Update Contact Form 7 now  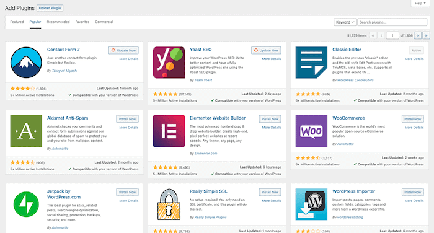coord(123,50)
